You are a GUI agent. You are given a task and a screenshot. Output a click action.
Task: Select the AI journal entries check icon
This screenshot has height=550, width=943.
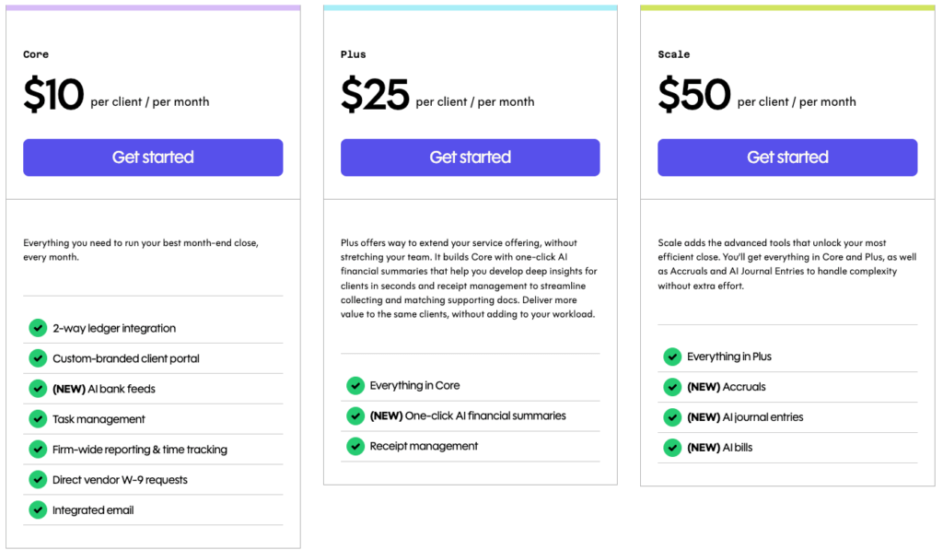[x=672, y=417]
